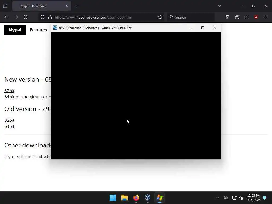Open the Windows Start menu
Image resolution: width=272 pixels, height=204 pixels.
113,198
